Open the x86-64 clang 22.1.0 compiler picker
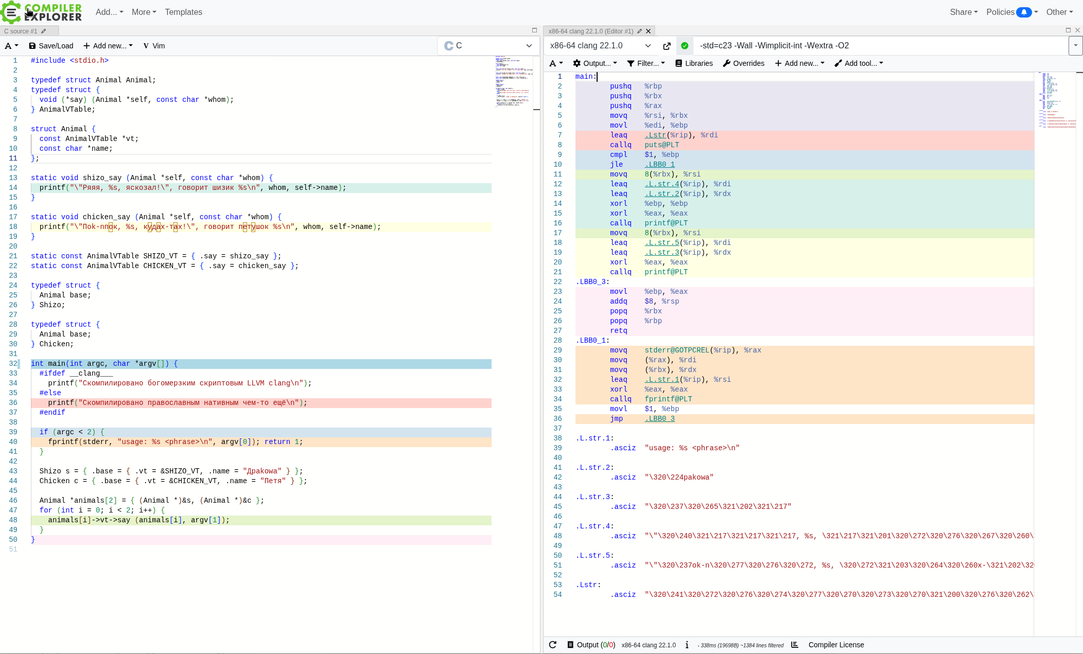This screenshot has height=654, width=1083. click(x=600, y=46)
